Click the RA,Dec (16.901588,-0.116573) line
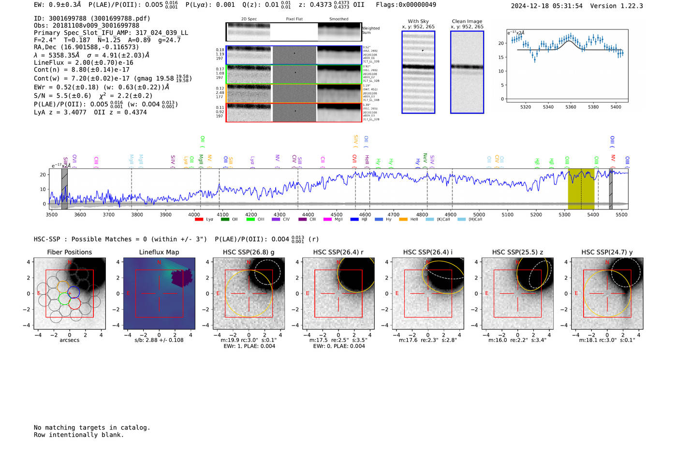 pos(86,47)
